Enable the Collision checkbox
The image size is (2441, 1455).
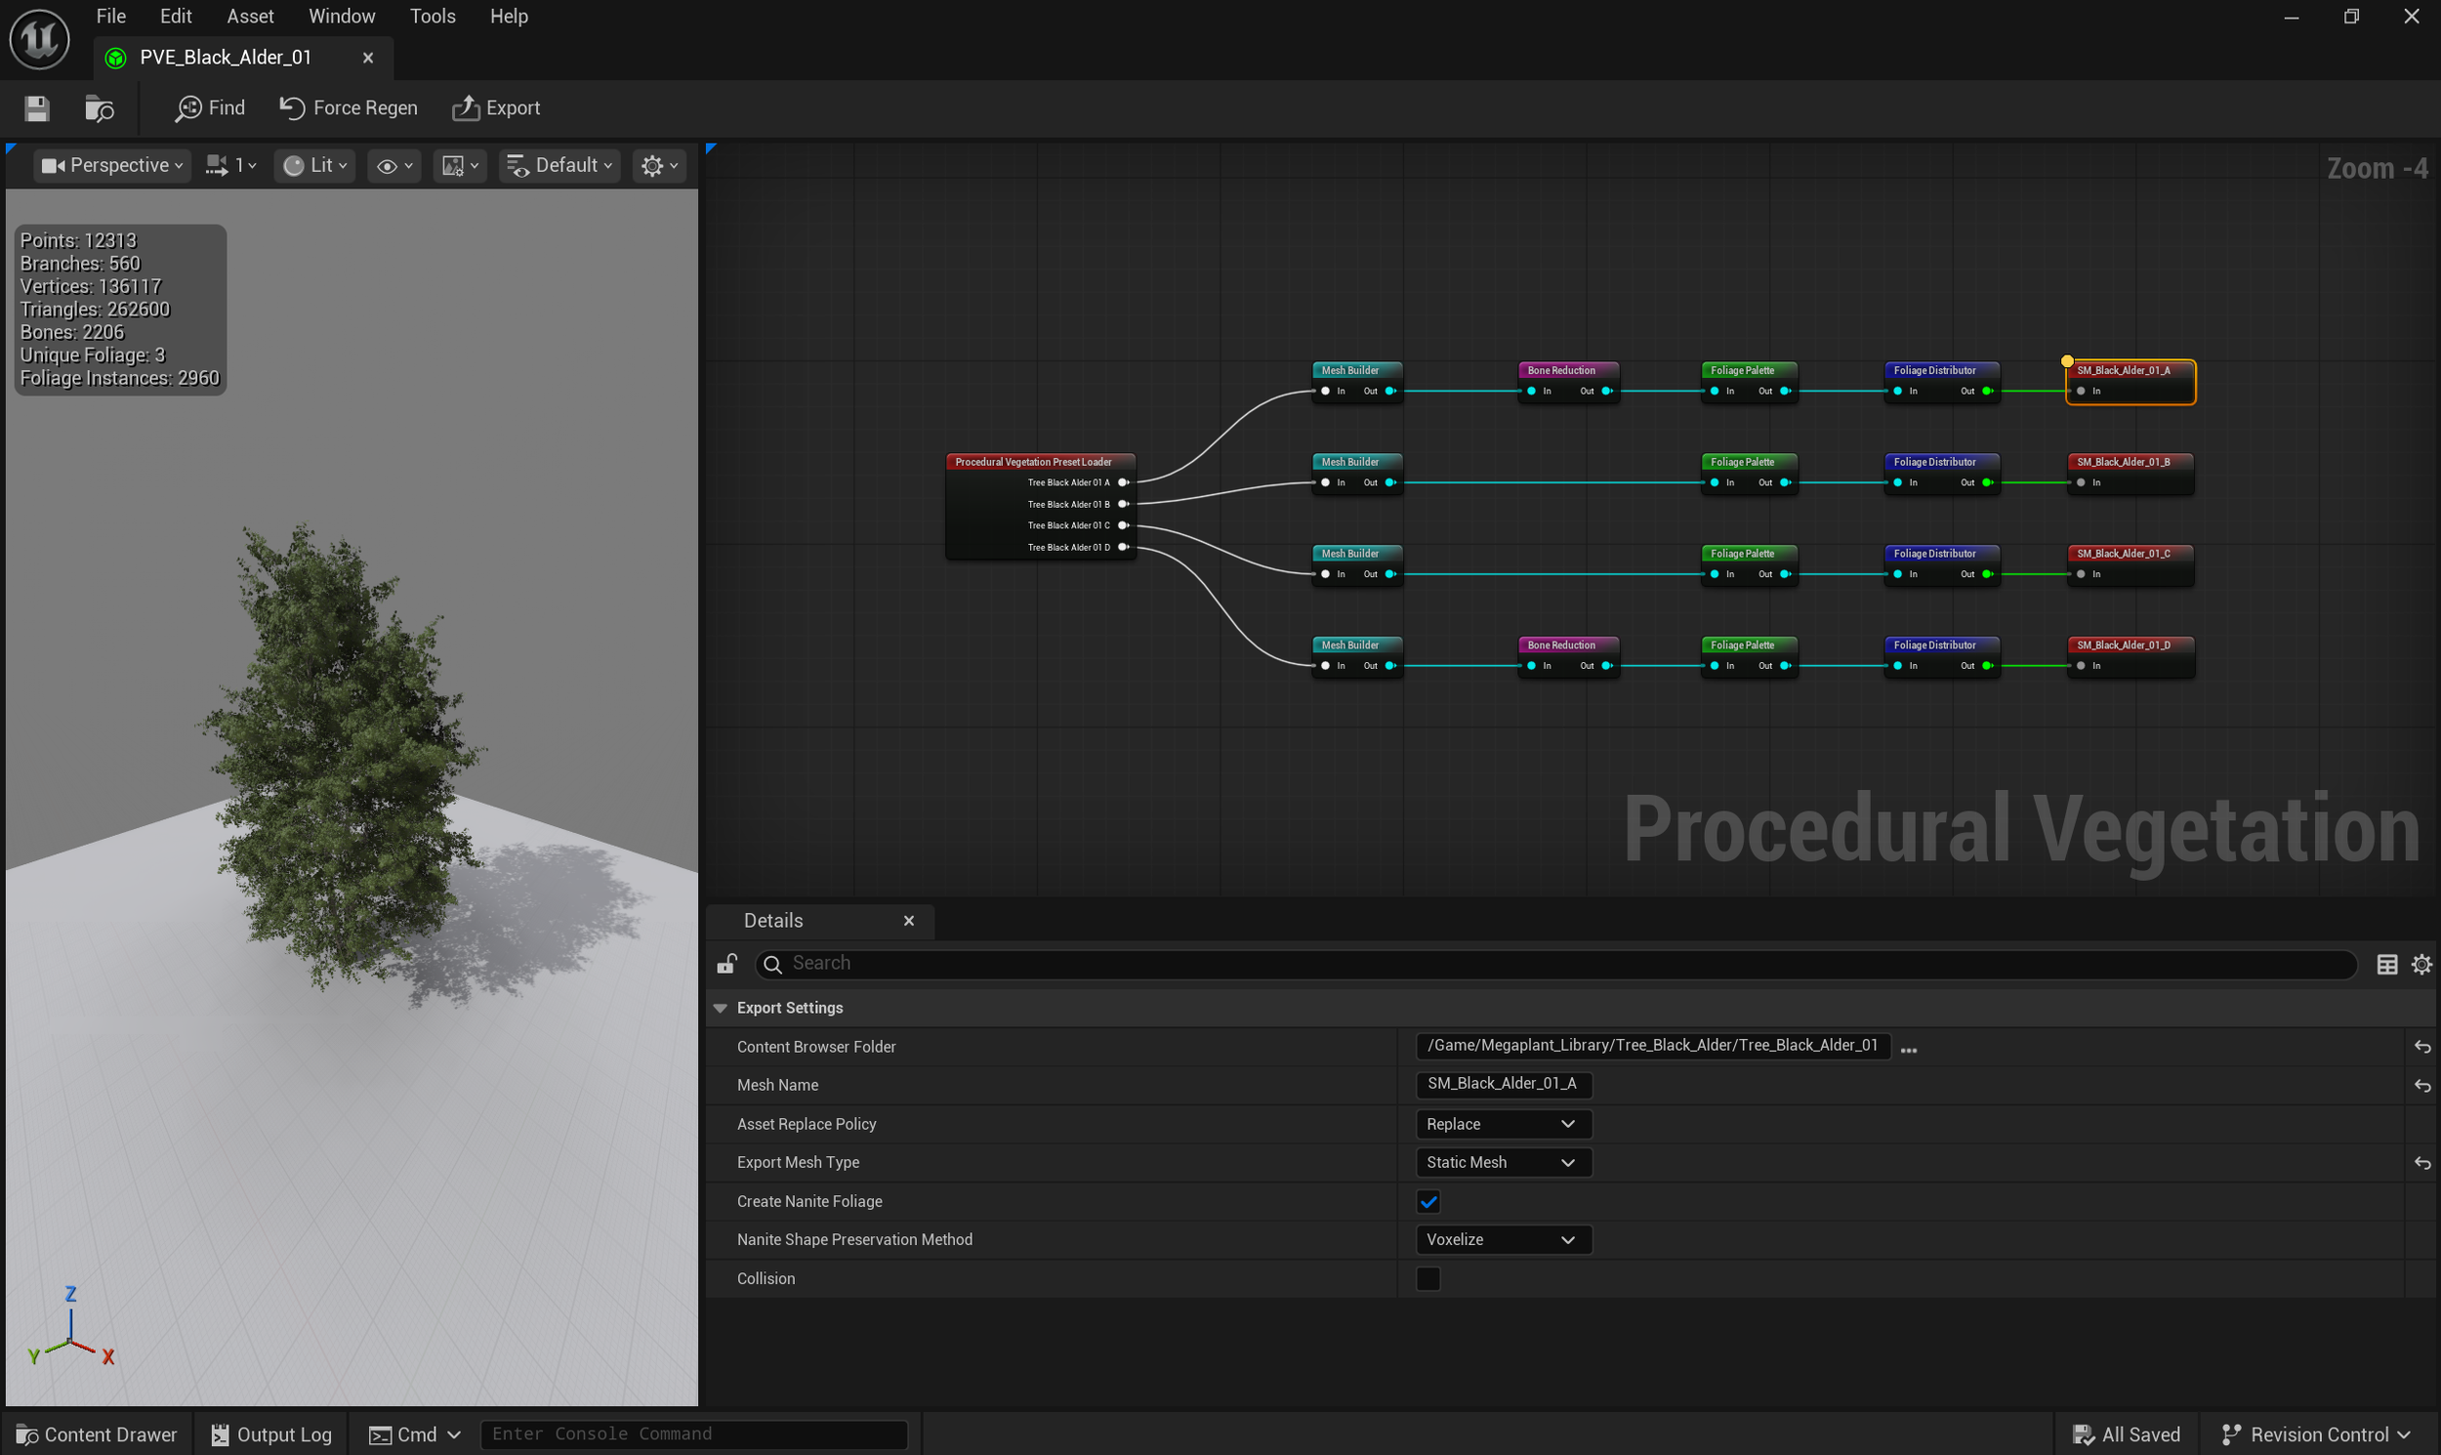pos(1427,1278)
